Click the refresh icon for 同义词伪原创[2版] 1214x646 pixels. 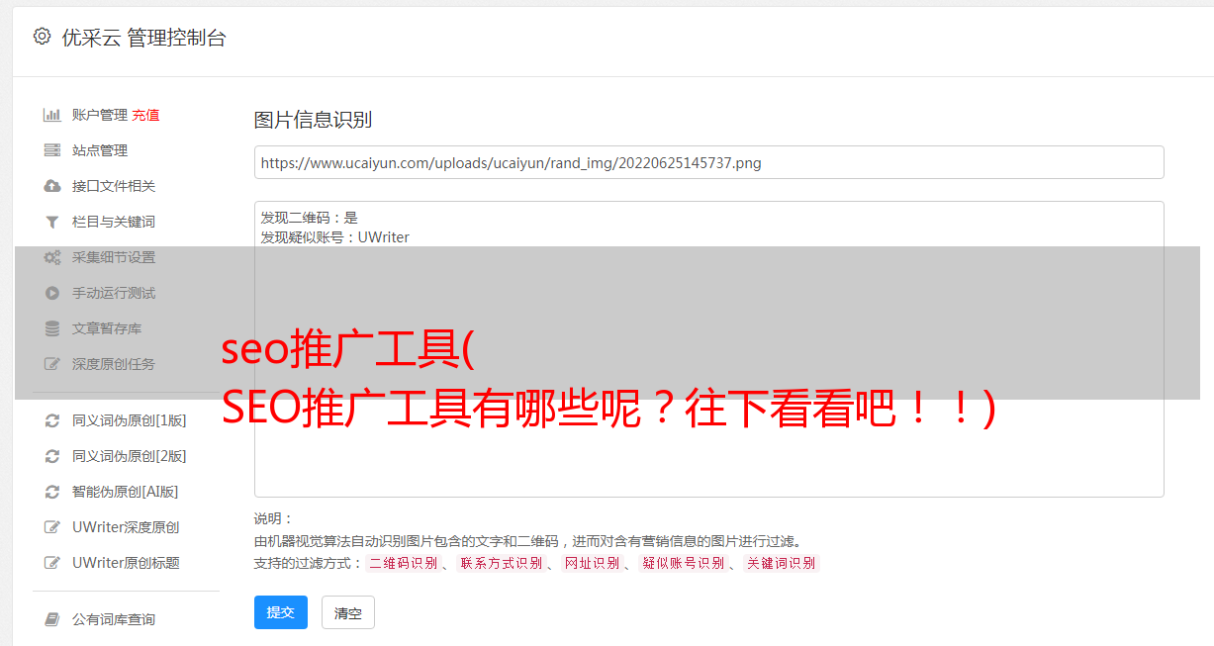point(52,456)
